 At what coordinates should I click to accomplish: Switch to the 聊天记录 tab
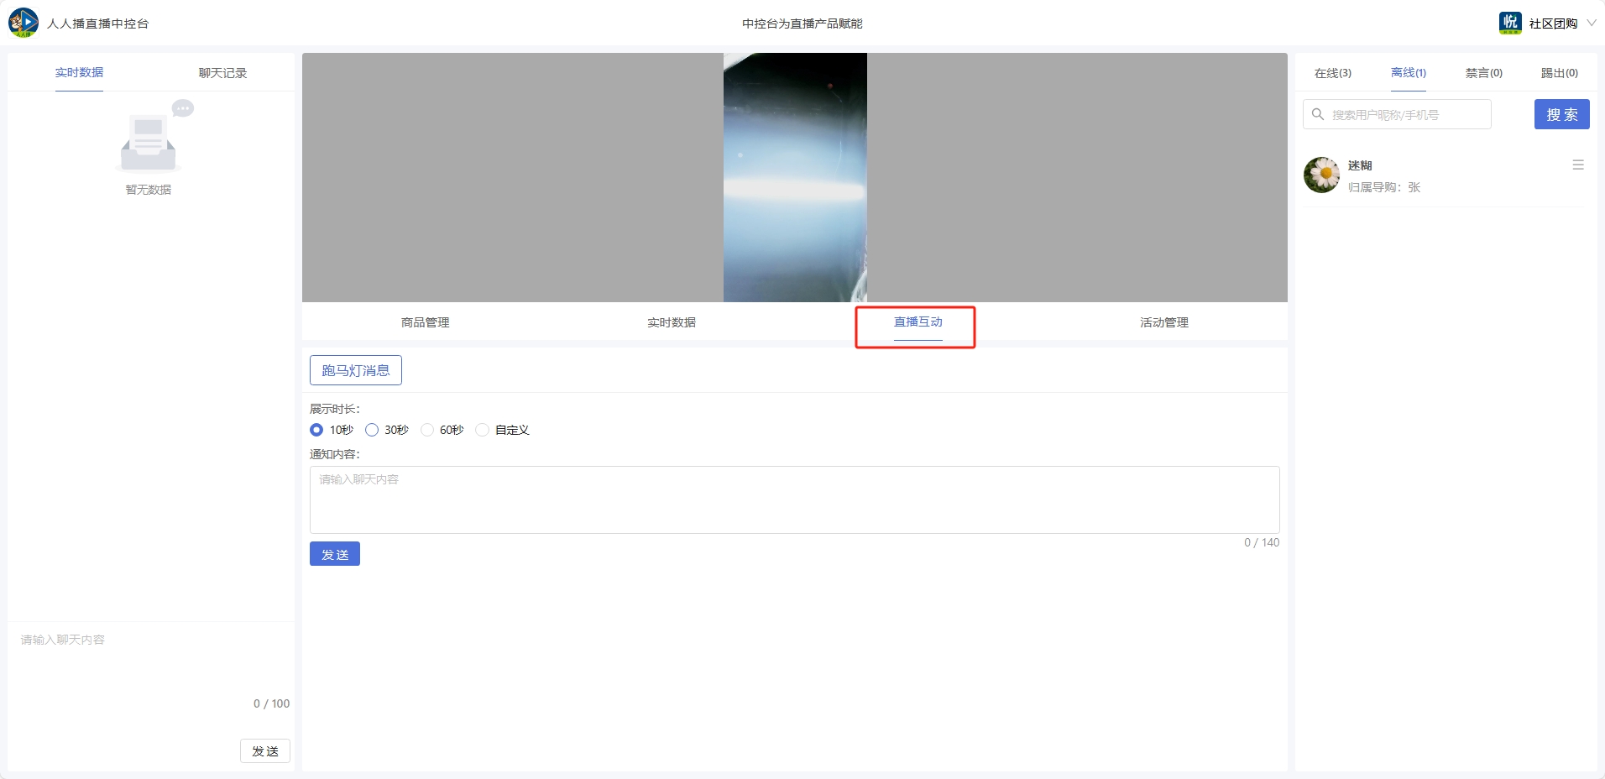(x=222, y=73)
